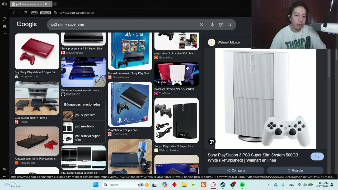Open volume speaker icon in system tray

click(x=305, y=185)
